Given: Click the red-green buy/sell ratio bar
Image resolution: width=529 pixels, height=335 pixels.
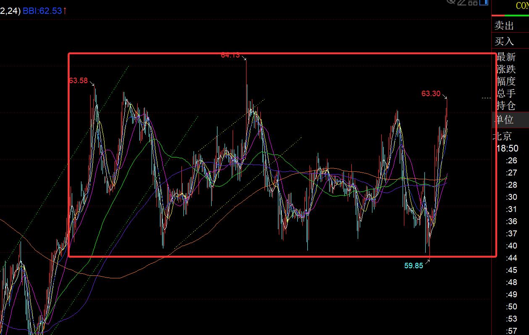Looking at the screenshot, I should click(x=510, y=16).
